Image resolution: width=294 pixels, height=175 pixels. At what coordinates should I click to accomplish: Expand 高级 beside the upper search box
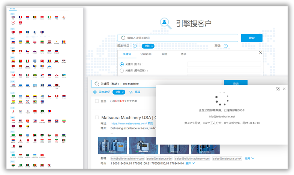(226, 46)
